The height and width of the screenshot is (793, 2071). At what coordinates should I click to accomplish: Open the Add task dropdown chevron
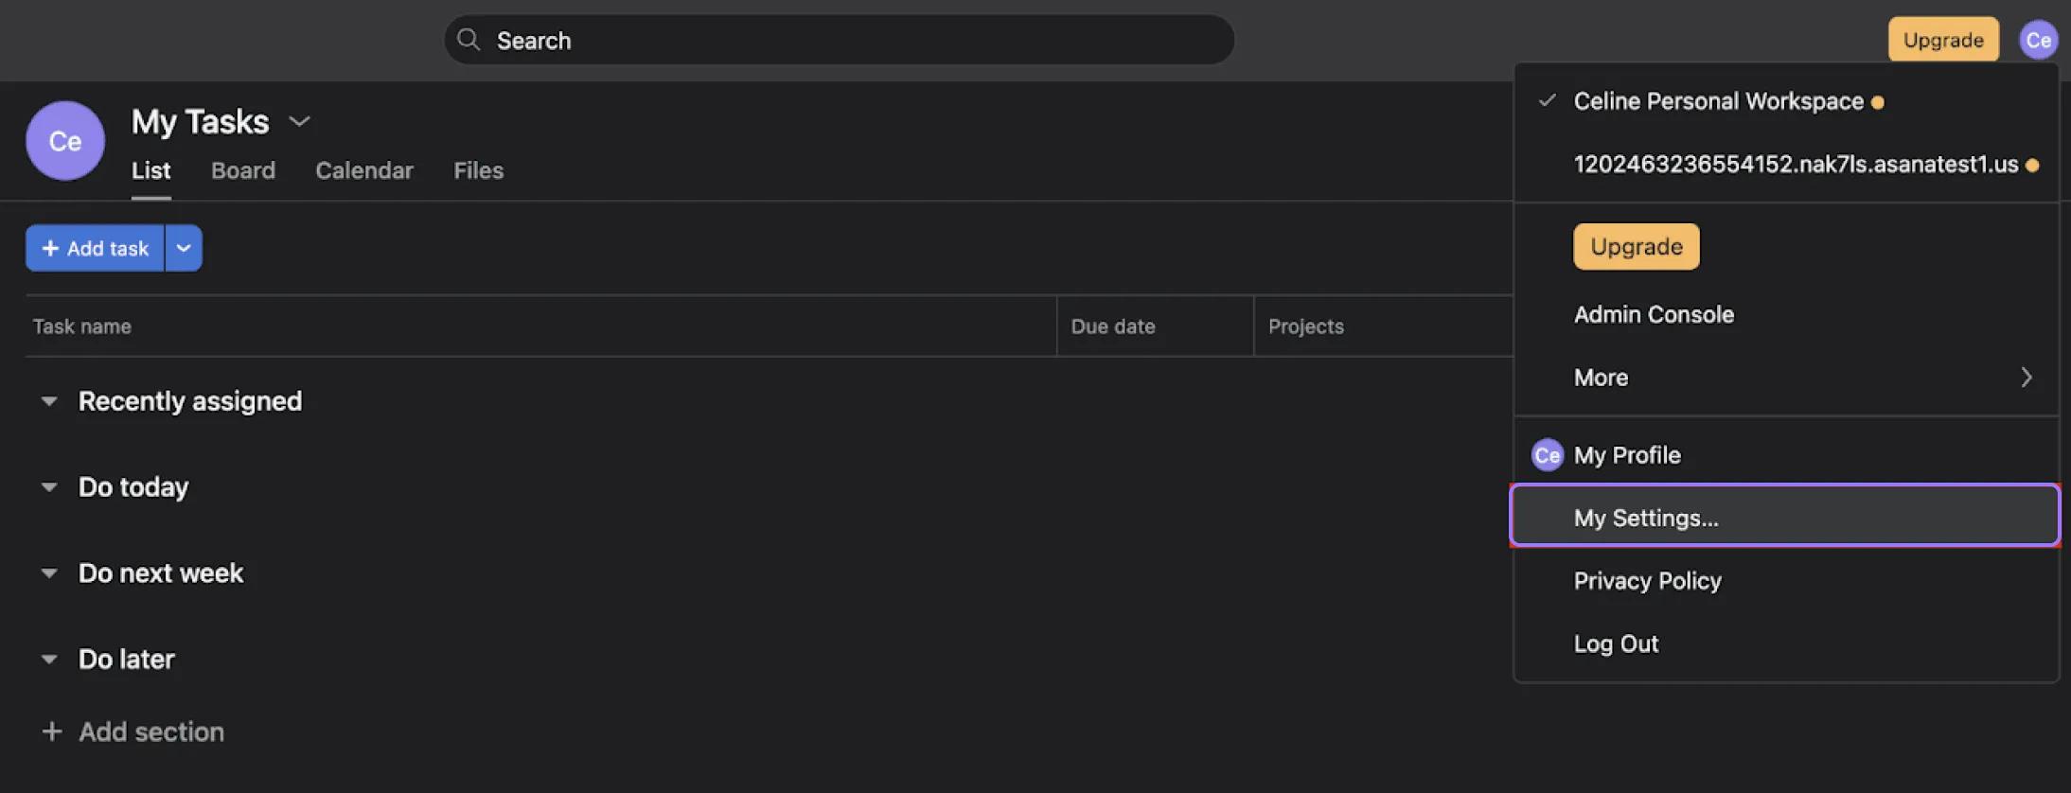183,248
